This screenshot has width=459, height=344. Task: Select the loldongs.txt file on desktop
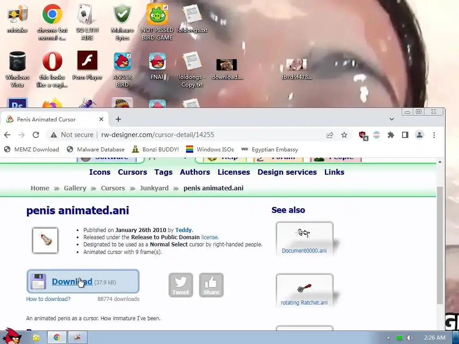coord(192,19)
